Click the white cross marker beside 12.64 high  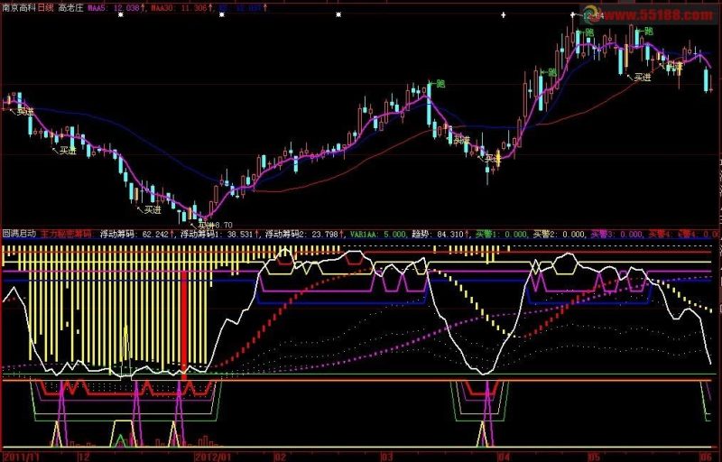[573, 15]
